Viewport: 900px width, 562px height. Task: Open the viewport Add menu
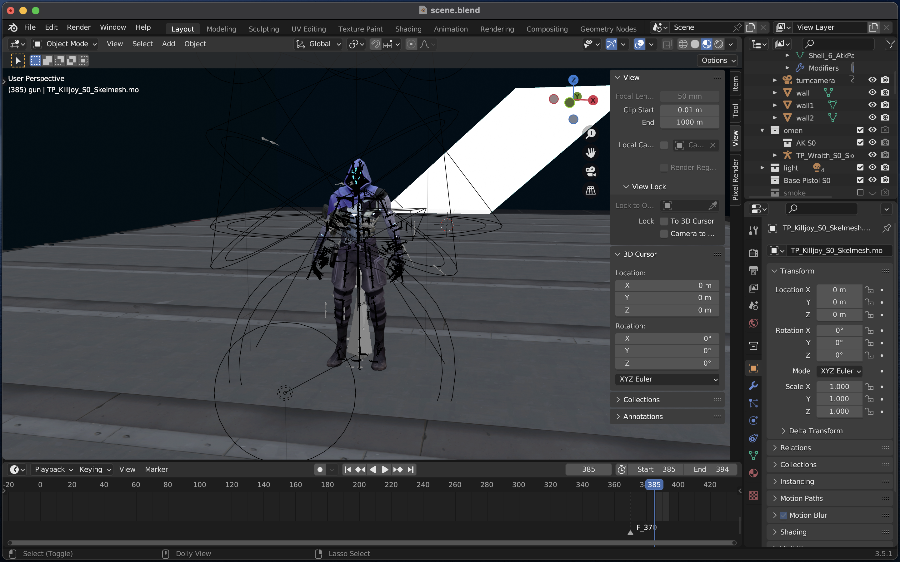click(168, 44)
